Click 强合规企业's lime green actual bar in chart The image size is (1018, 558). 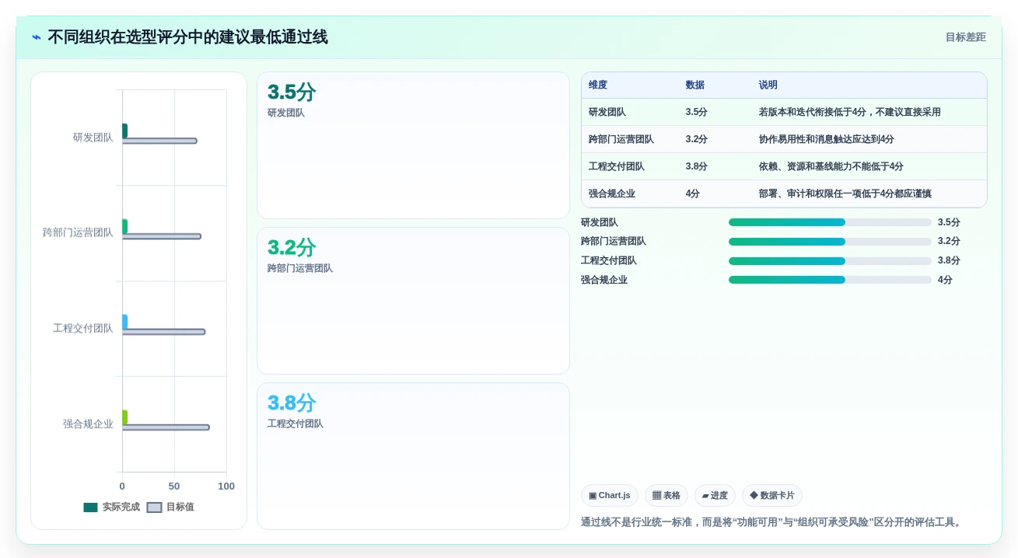tap(124, 417)
